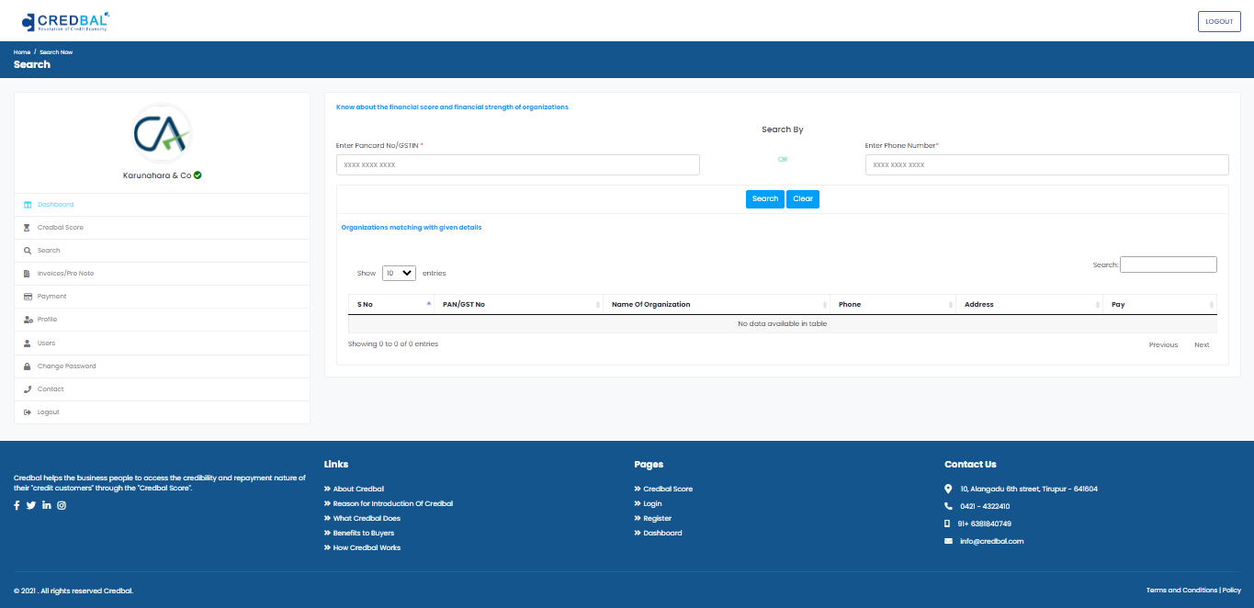1254x608 pixels.
Task: Click Search Now breadcrumb
Action: pos(56,52)
